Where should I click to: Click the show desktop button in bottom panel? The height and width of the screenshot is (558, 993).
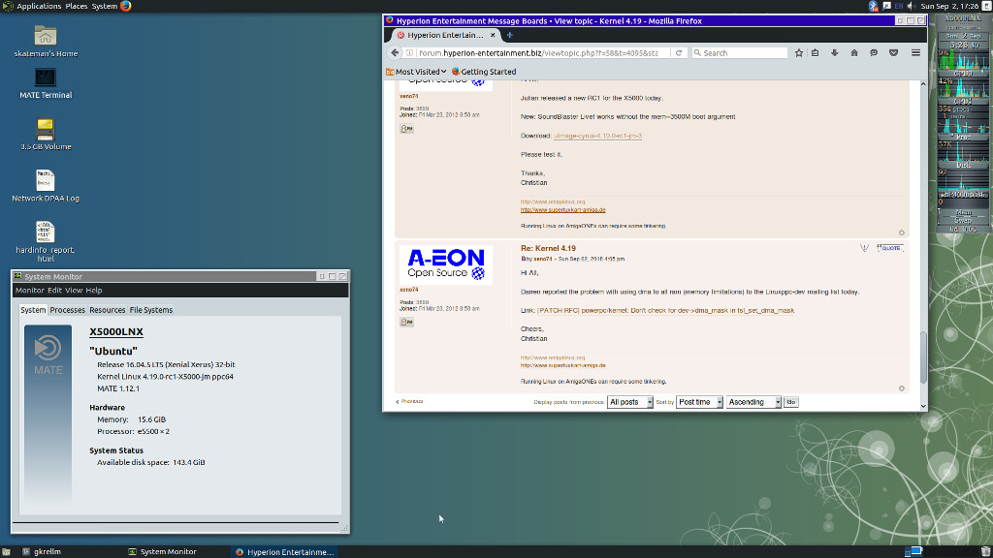pyautogui.click(x=7, y=551)
